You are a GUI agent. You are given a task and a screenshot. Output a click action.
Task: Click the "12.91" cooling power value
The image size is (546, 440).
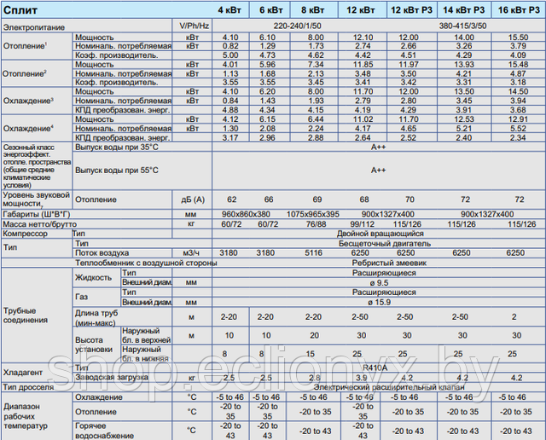tap(518, 119)
